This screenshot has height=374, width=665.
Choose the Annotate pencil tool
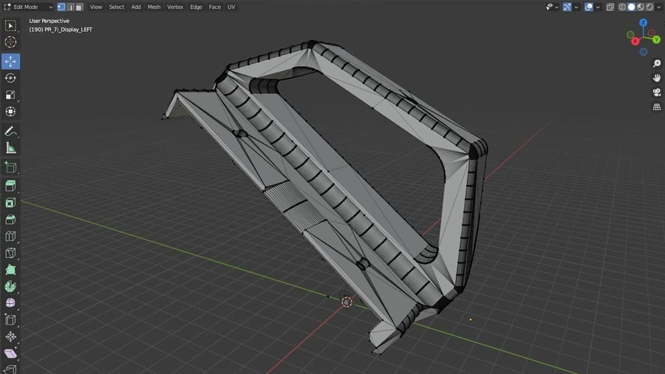click(x=10, y=131)
